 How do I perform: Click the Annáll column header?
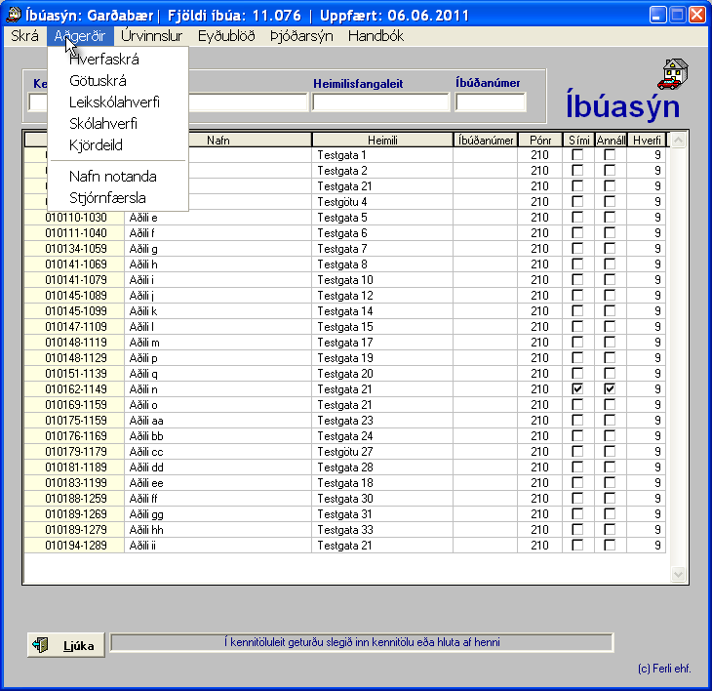pyautogui.click(x=611, y=140)
